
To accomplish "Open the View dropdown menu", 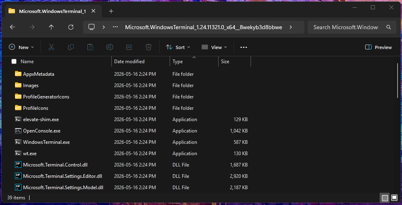I will [x=214, y=47].
